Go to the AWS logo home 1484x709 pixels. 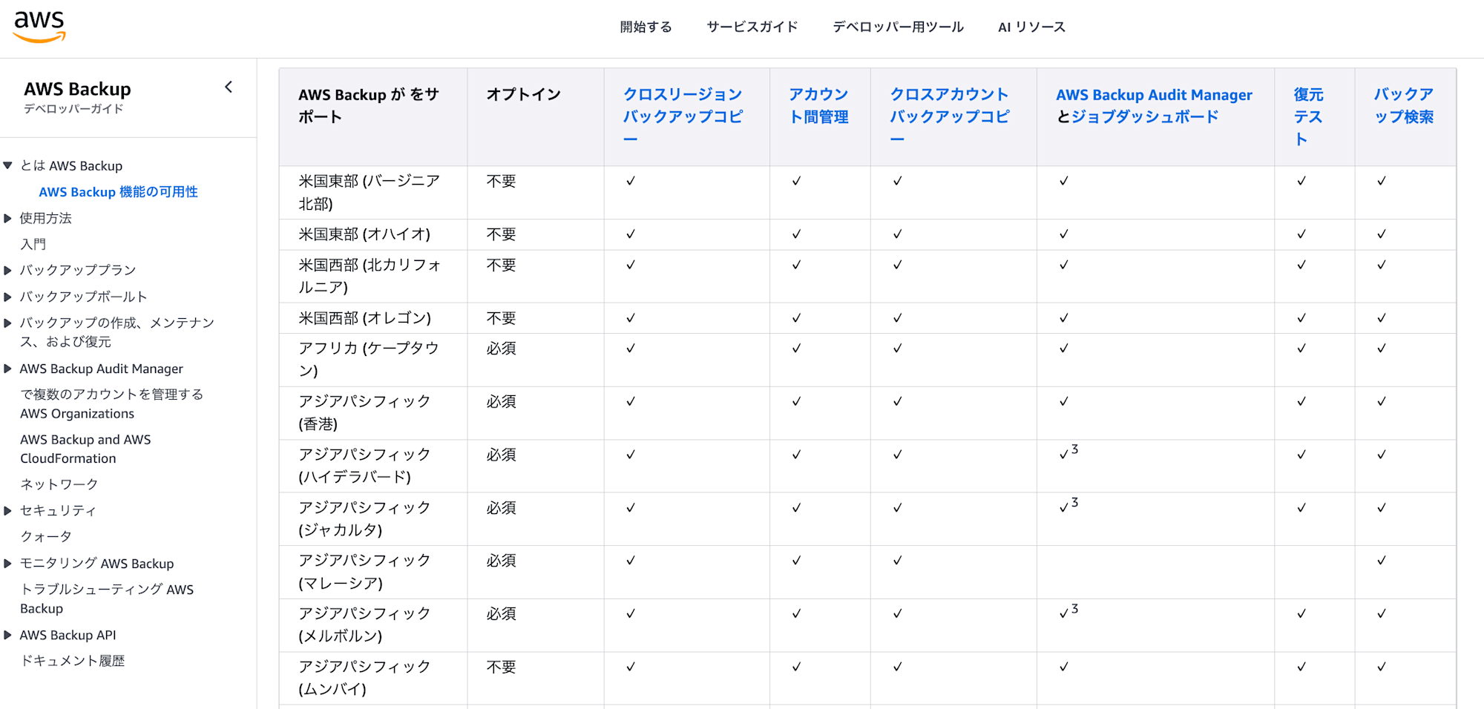[39, 27]
